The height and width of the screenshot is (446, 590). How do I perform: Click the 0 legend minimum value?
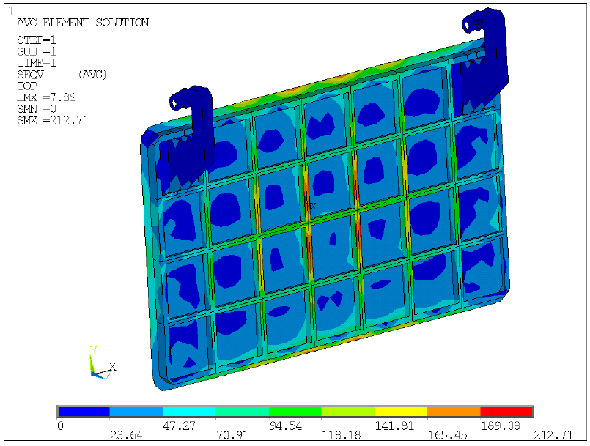(61, 425)
